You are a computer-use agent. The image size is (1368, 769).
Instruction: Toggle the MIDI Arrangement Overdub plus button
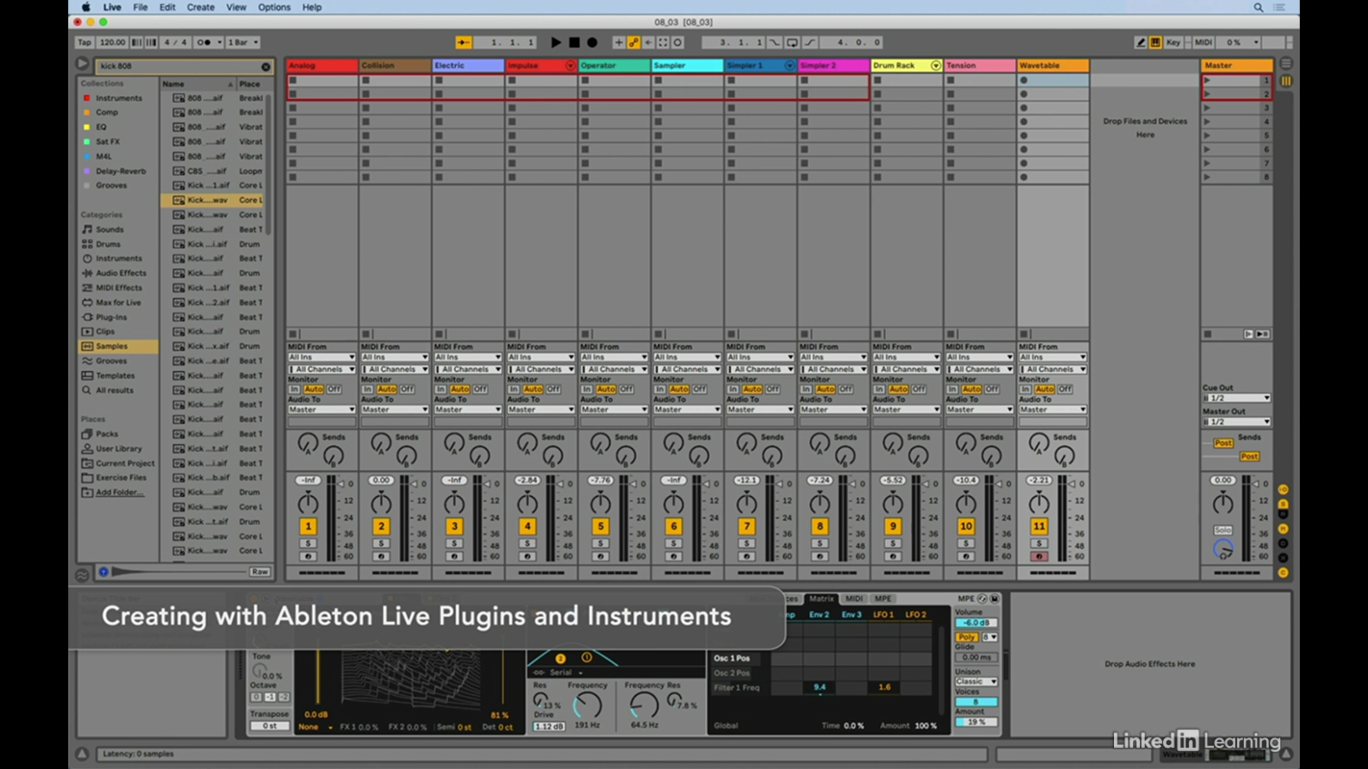[619, 42]
